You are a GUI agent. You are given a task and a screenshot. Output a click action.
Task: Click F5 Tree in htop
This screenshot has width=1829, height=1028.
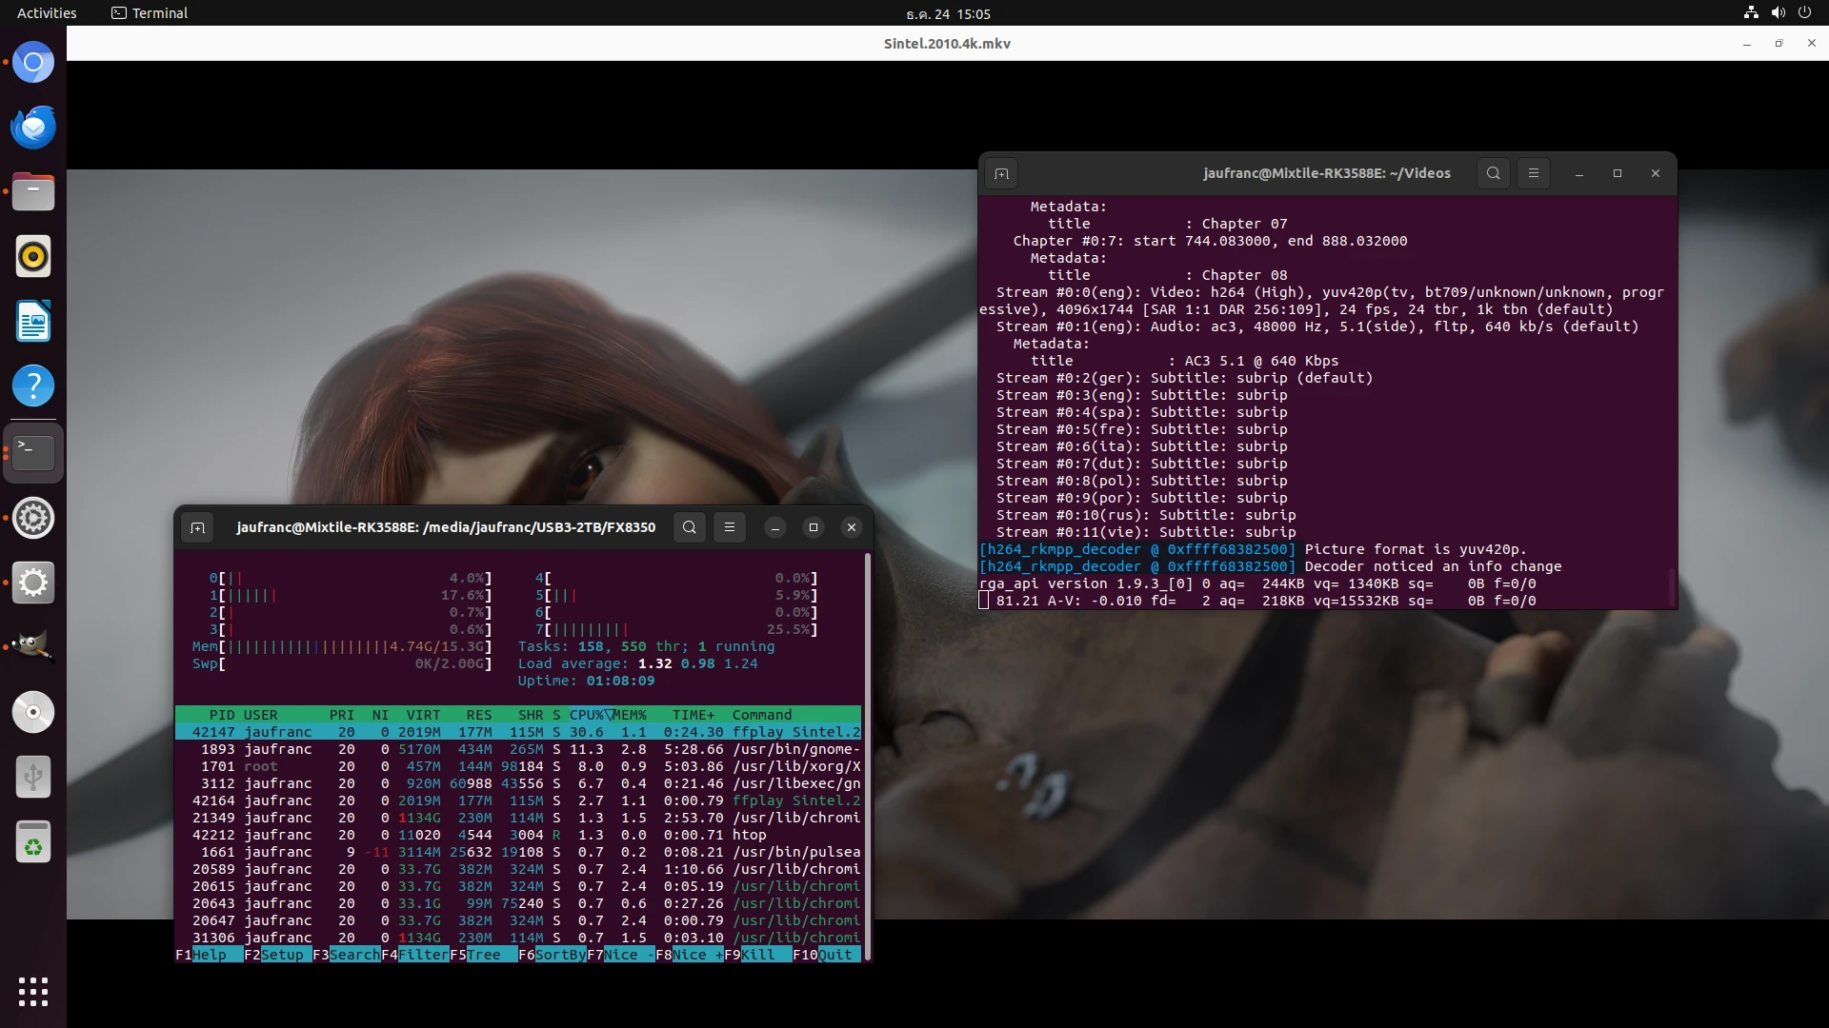tap(483, 955)
